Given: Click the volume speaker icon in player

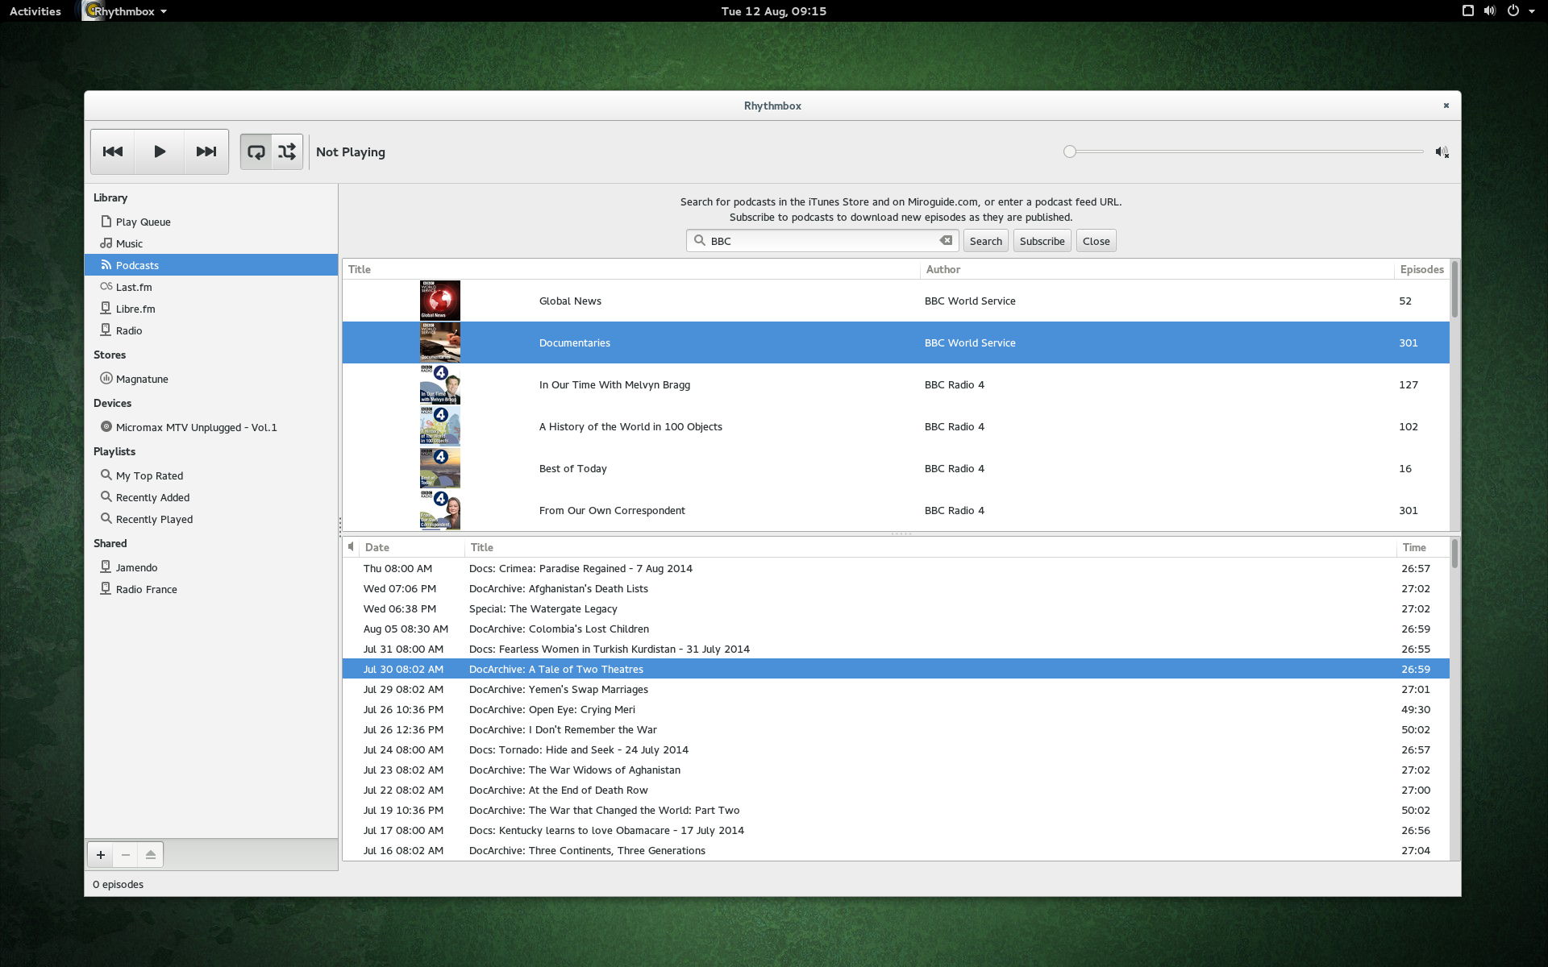Looking at the screenshot, I should 1442,151.
